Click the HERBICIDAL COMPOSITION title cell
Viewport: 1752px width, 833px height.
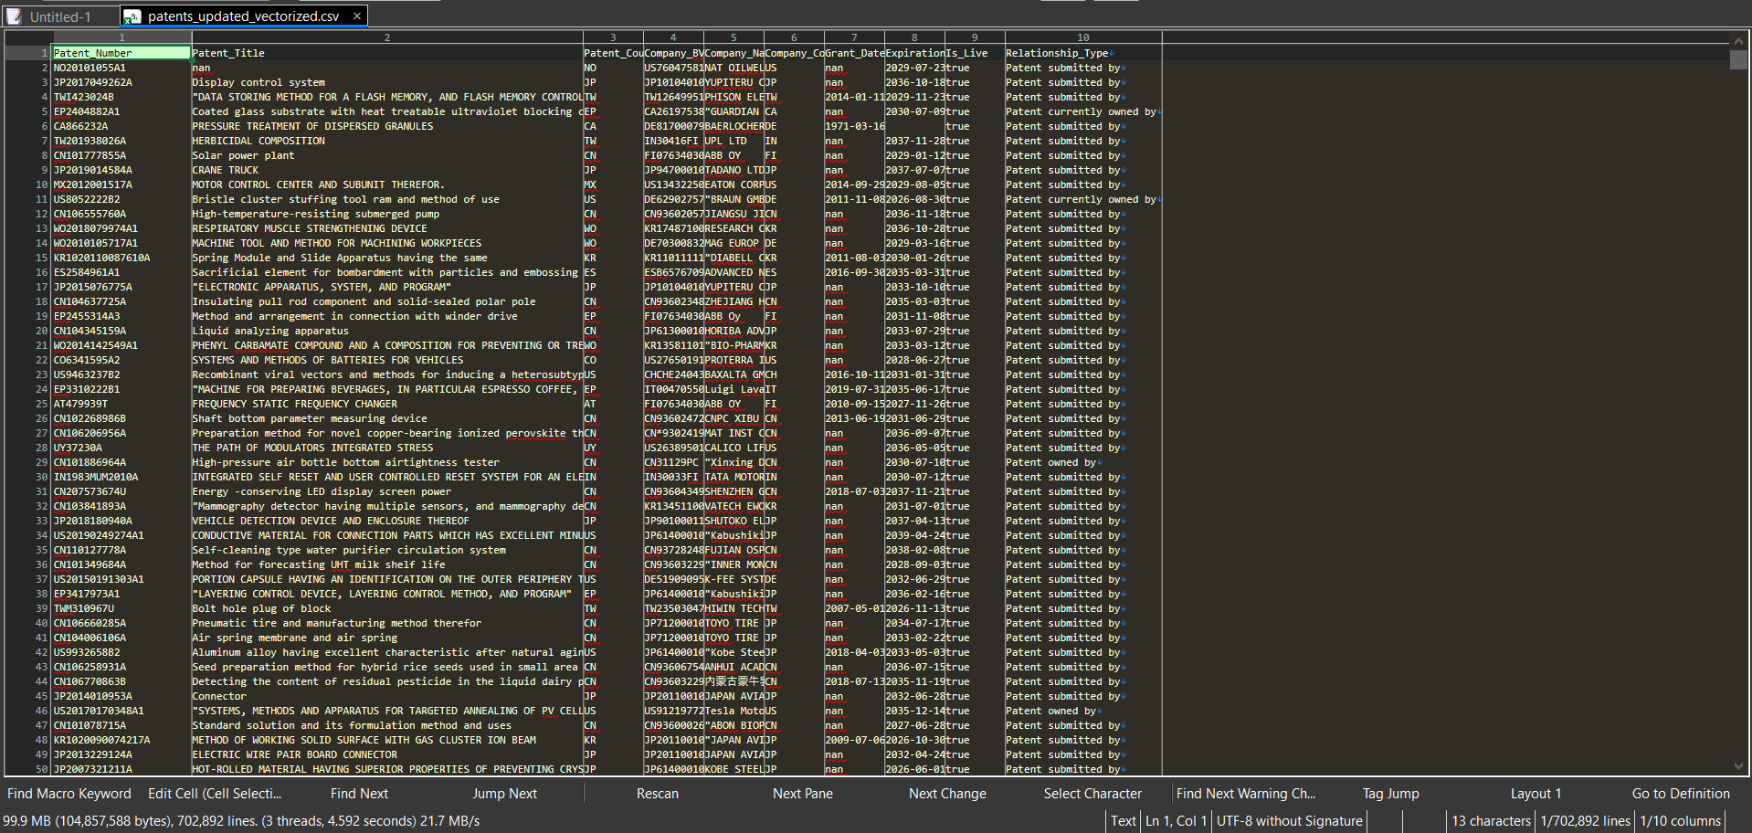pos(387,141)
